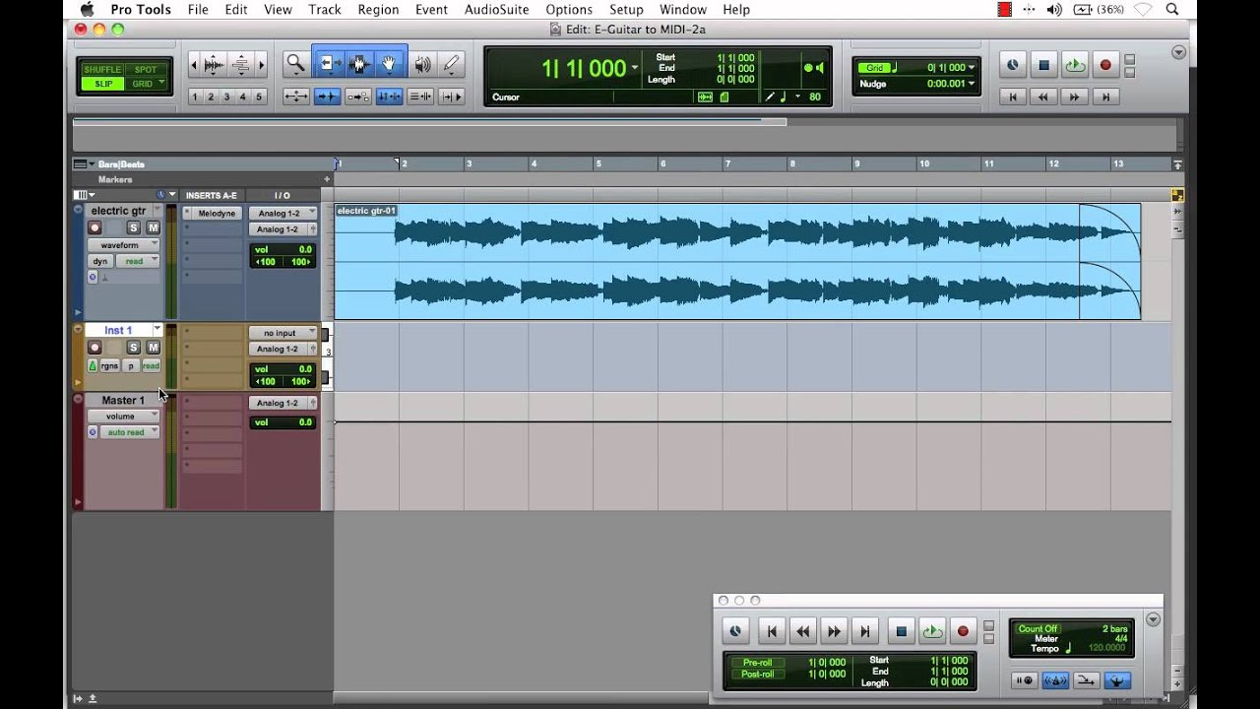Viewport: 1260px width, 709px height.
Task: Enable Spot edit mode
Action: pos(146,70)
